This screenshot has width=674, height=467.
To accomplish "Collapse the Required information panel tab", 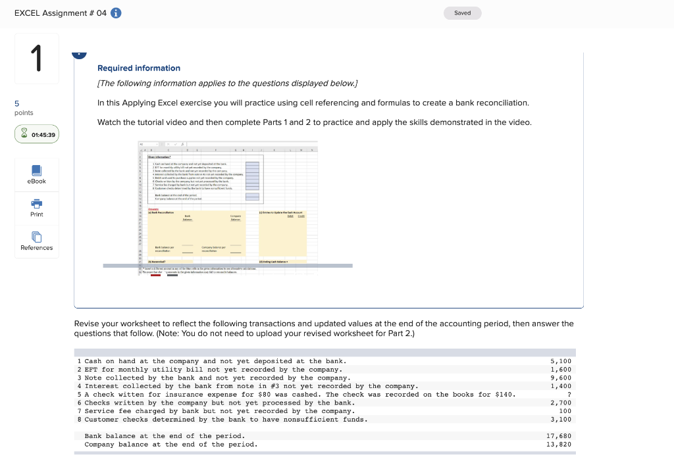I will pos(79,55).
